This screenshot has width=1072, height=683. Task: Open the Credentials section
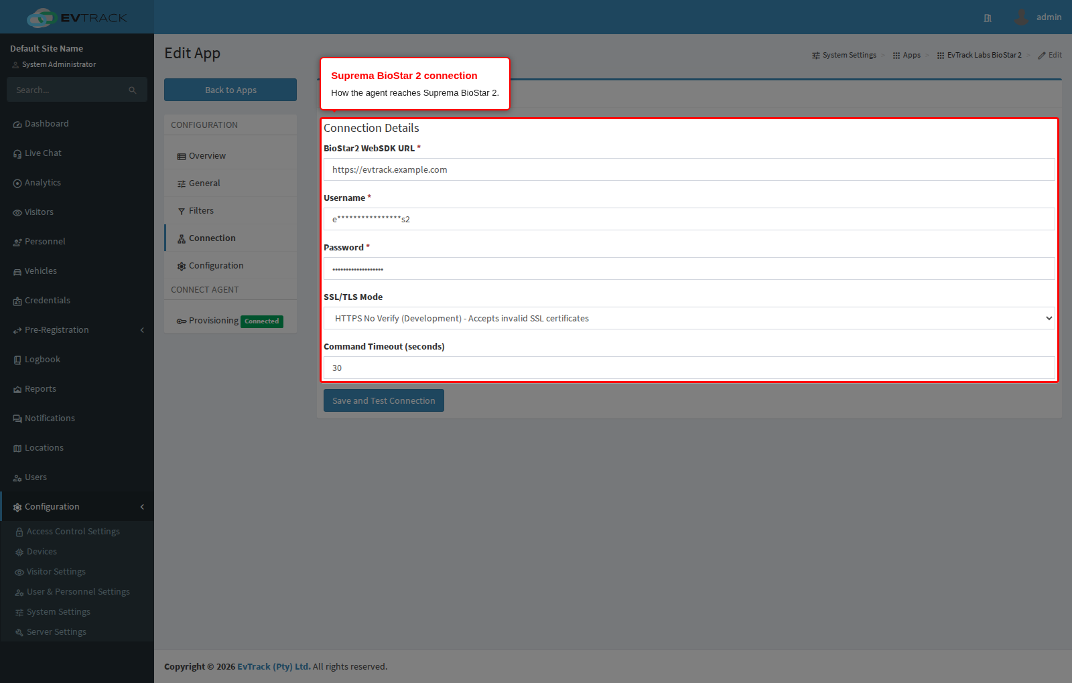[77, 301]
